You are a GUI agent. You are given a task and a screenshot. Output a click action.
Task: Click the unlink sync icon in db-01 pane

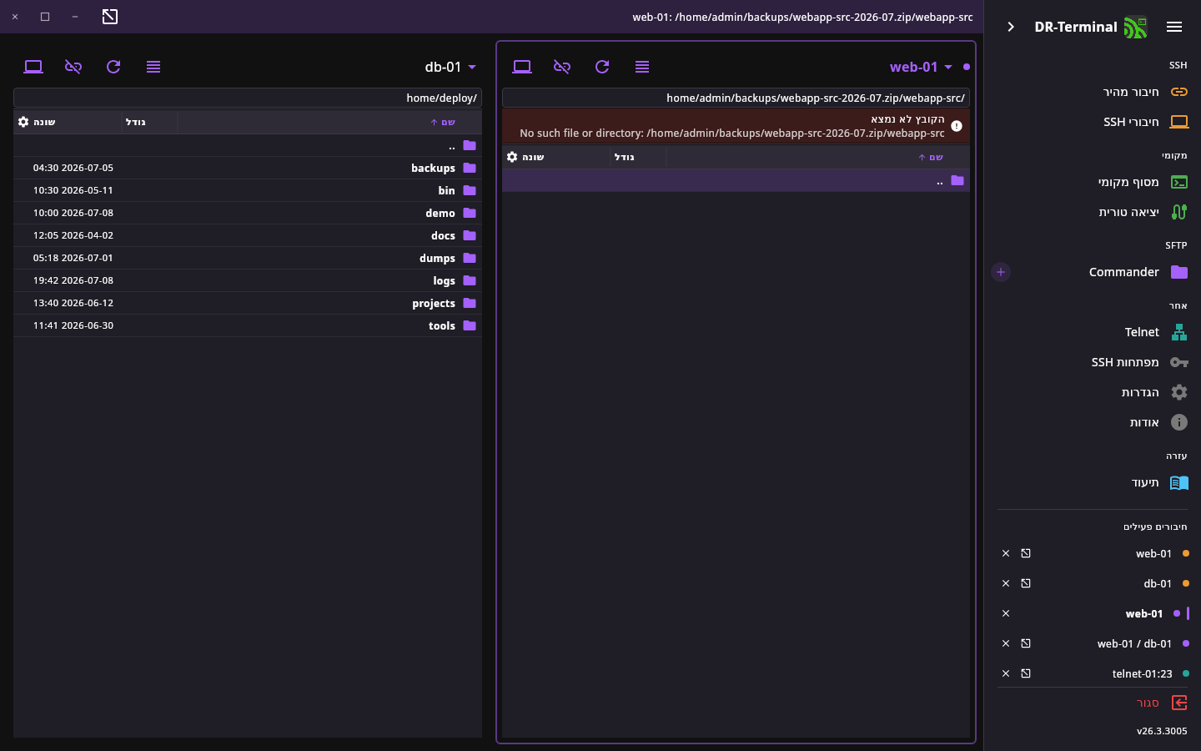click(x=73, y=67)
